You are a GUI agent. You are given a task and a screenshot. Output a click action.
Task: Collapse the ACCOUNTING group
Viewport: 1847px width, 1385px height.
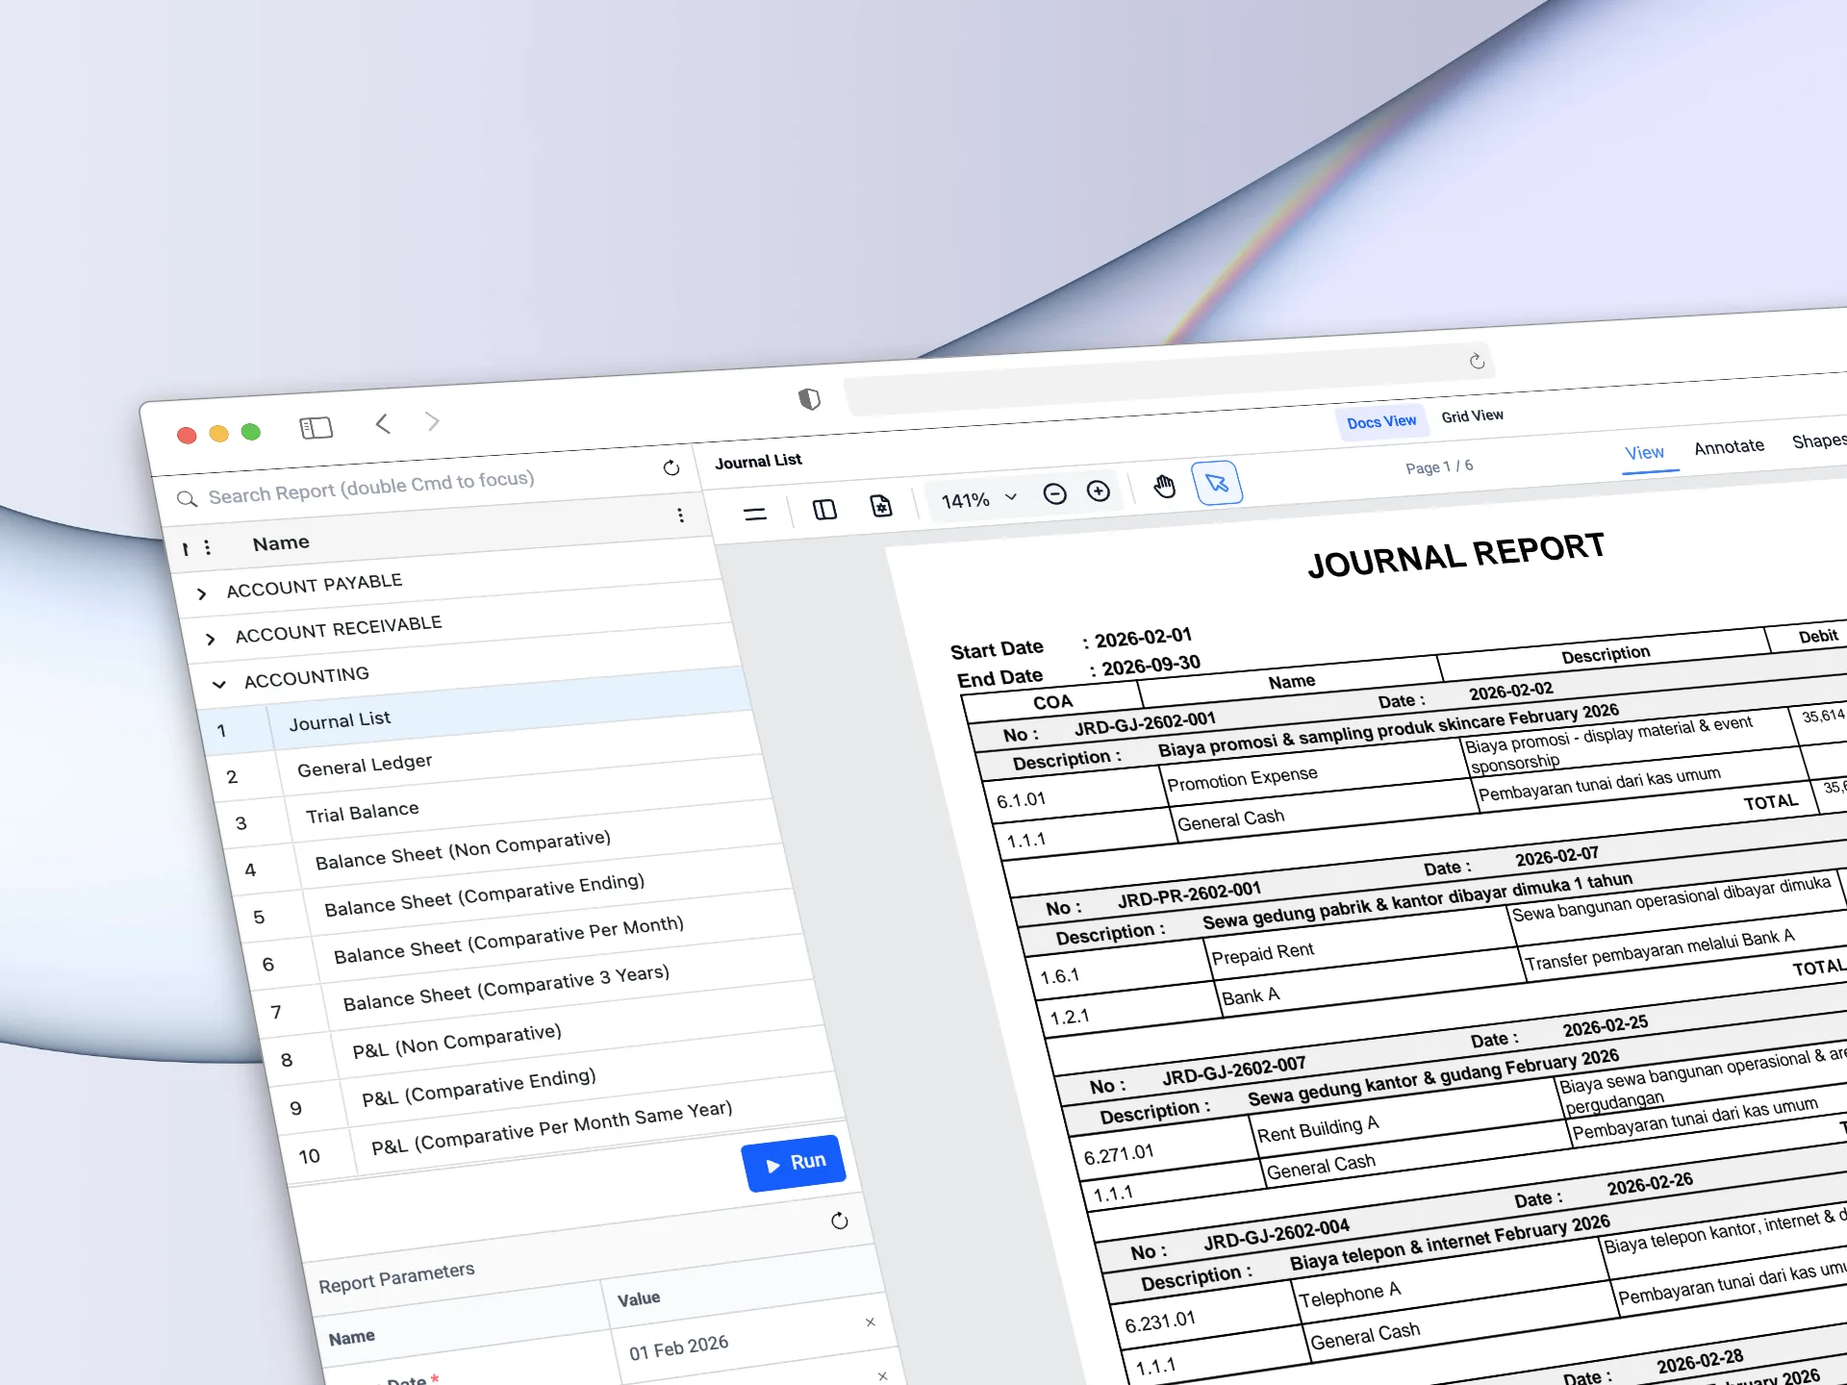point(219,684)
